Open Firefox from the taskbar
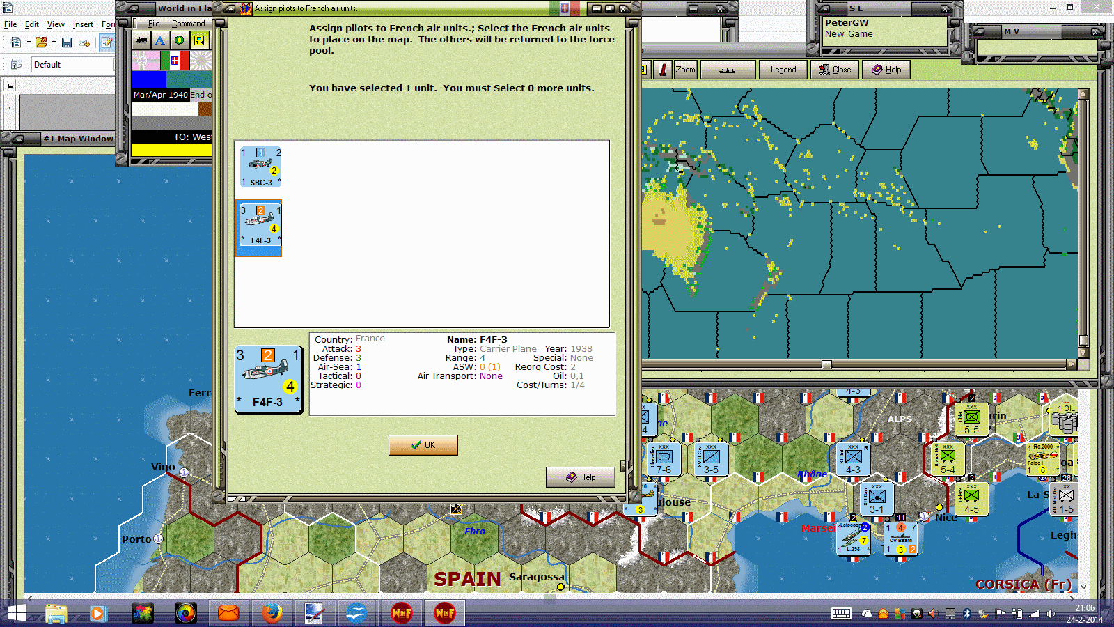 click(x=272, y=613)
